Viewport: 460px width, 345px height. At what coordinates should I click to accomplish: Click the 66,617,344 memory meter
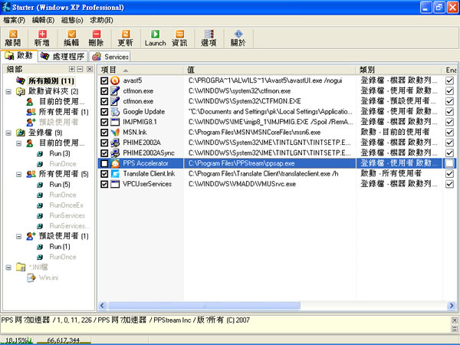coord(63,340)
